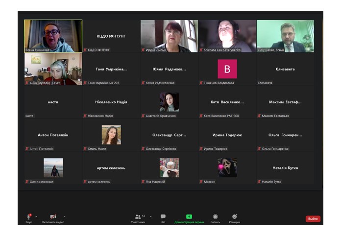Open the Реакции reactions menu
The height and width of the screenshot is (236, 341).
[234, 216]
